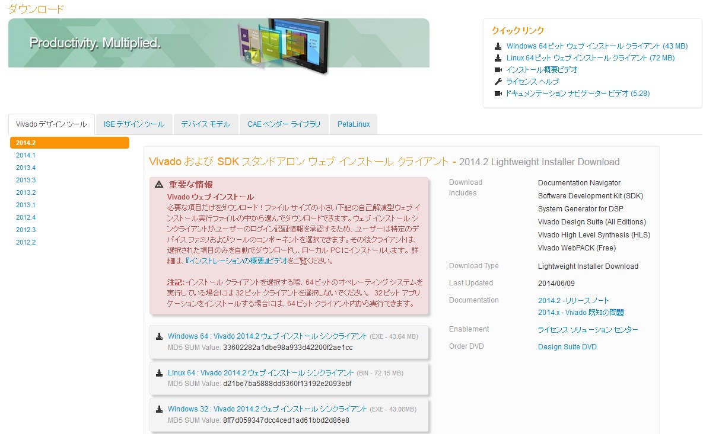This screenshot has height=434, width=703.
Task: Click Vivado Design Suite (All Editions) text
Action: [592, 222]
